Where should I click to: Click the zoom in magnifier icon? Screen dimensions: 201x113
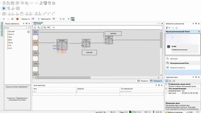(x=45, y=28)
